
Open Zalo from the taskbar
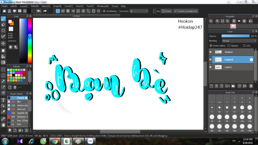point(90,141)
